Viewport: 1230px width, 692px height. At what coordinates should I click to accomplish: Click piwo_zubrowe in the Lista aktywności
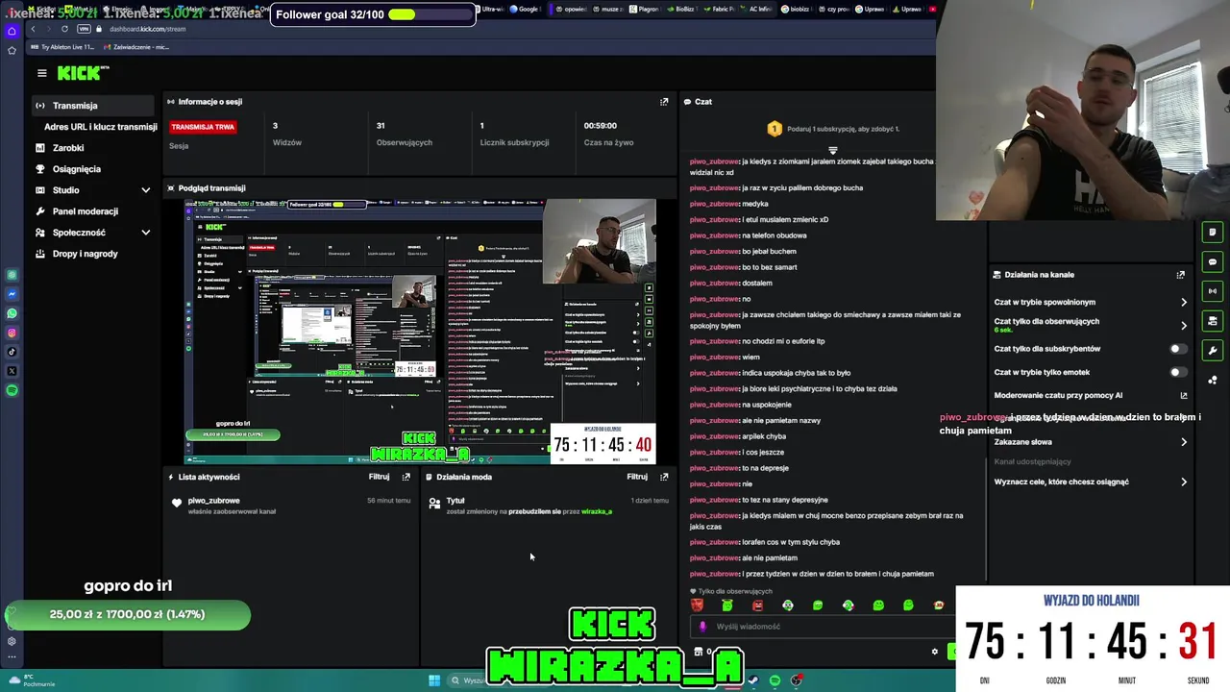click(x=214, y=501)
